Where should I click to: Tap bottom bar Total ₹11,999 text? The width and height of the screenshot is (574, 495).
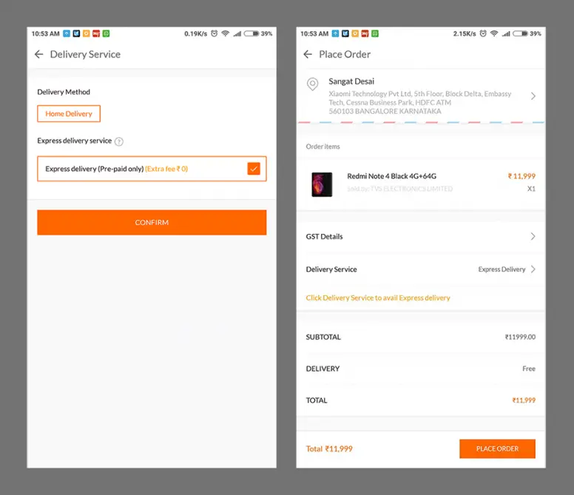[329, 449]
